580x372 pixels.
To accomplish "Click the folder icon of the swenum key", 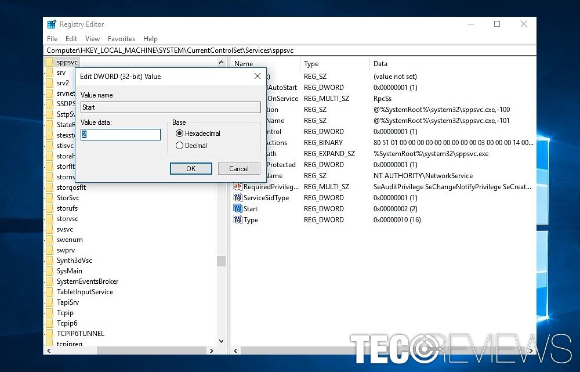I will (49, 240).
